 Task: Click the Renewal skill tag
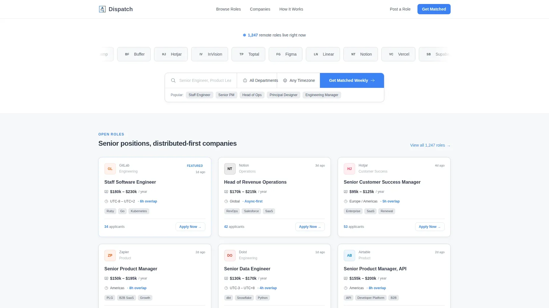pyautogui.click(x=387, y=211)
